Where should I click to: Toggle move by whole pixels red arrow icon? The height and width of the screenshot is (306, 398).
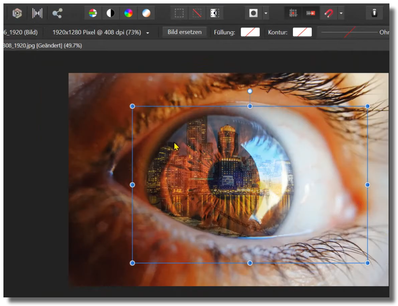coord(311,13)
